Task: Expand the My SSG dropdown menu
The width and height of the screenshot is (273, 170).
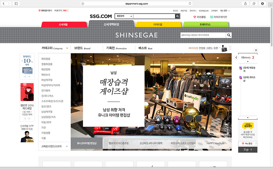Action: [x=229, y=11]
